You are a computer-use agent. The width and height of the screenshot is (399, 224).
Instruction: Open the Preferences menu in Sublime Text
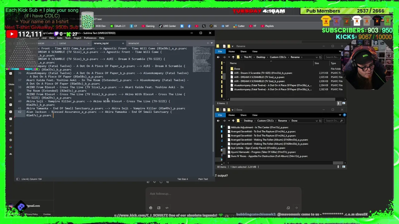click(90, 38)
